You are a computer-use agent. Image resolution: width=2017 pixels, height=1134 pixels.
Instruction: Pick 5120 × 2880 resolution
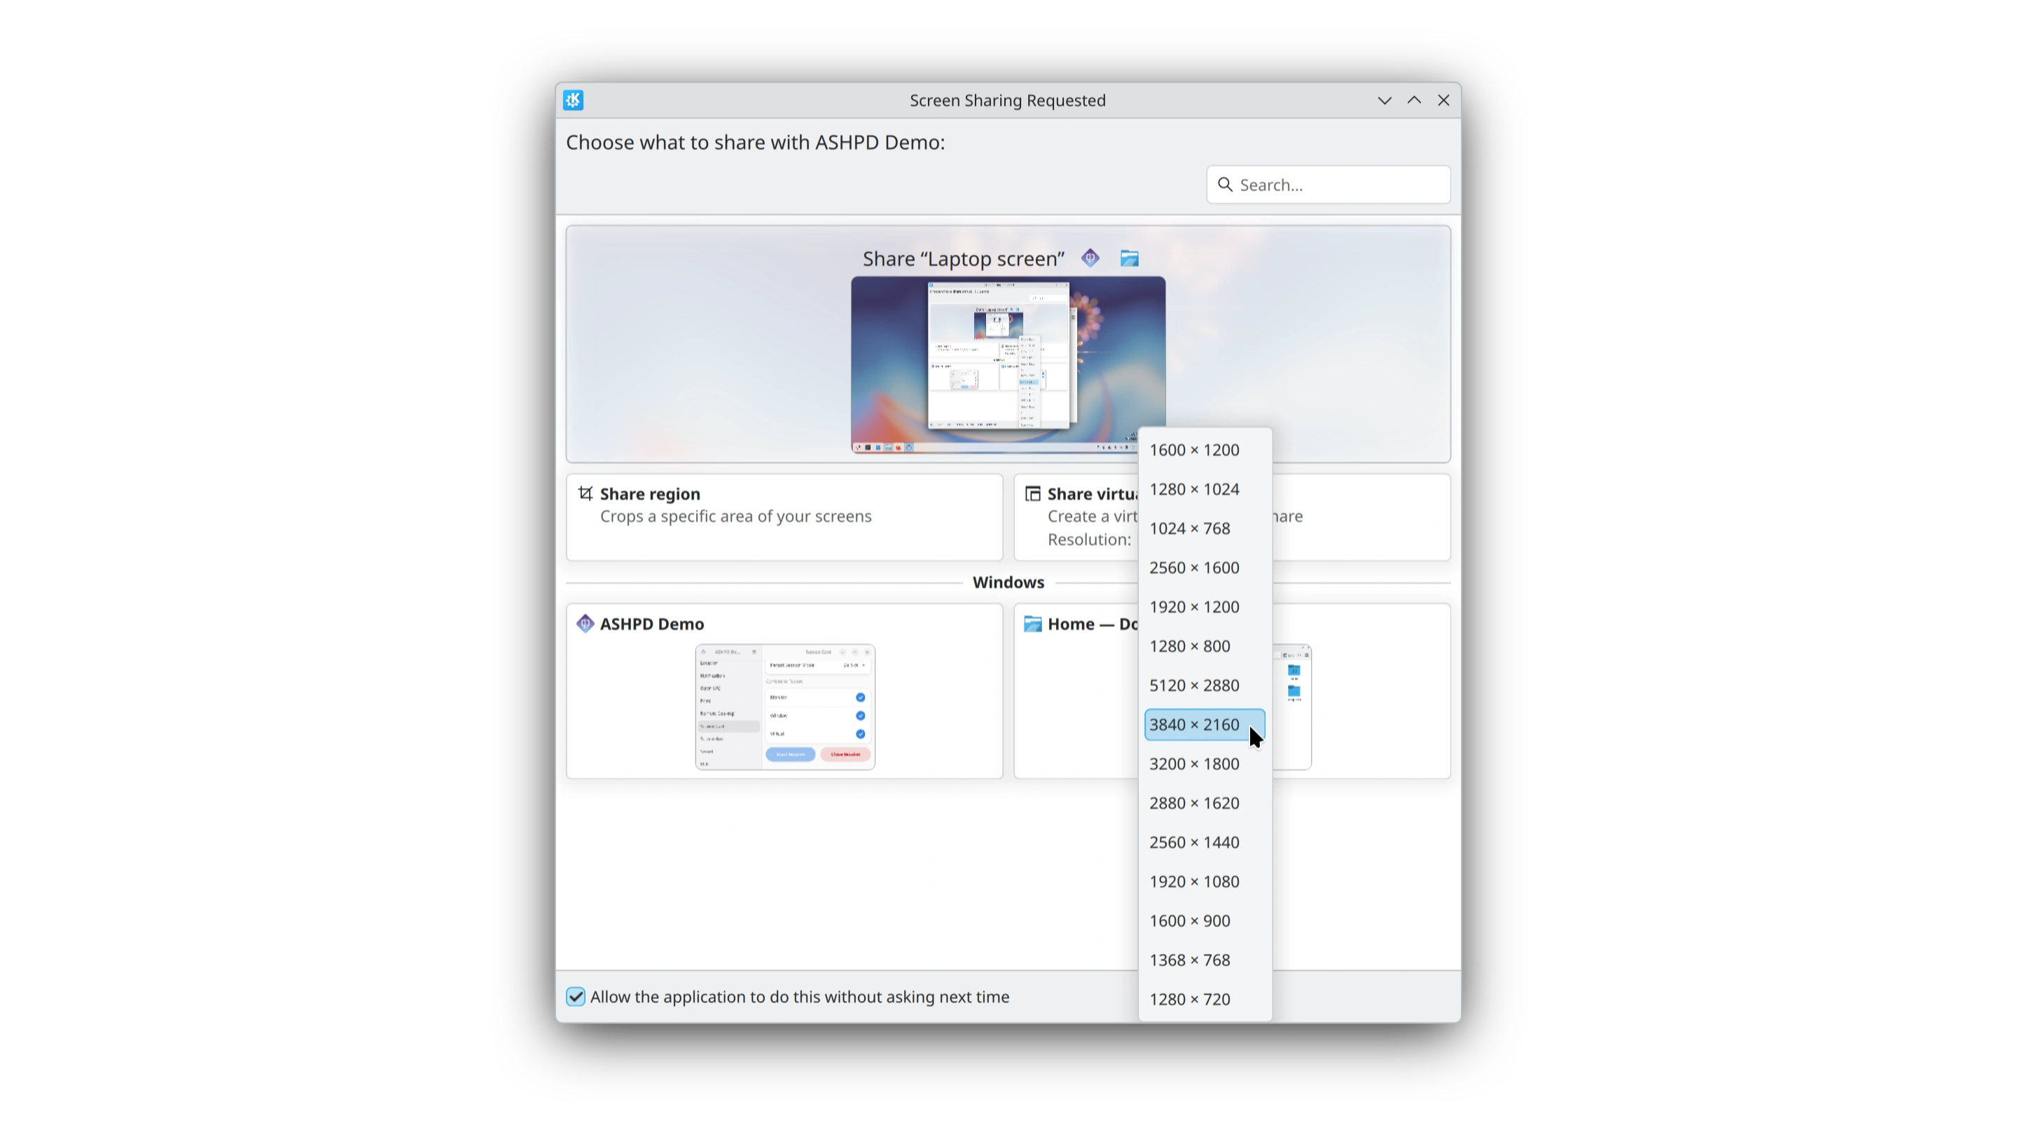coord(1205,685)
